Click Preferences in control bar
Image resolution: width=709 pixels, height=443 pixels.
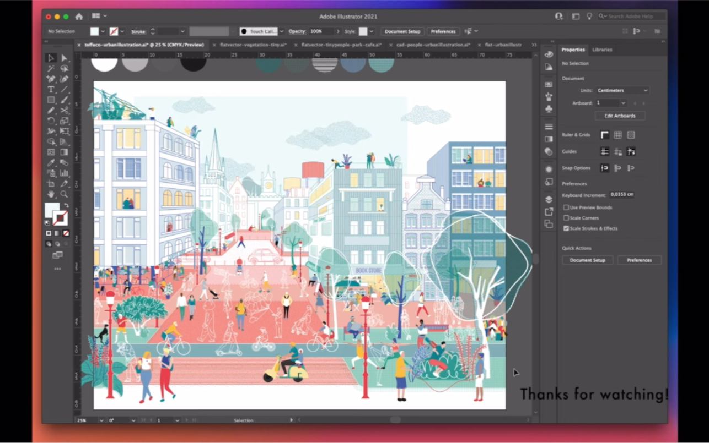443,31
